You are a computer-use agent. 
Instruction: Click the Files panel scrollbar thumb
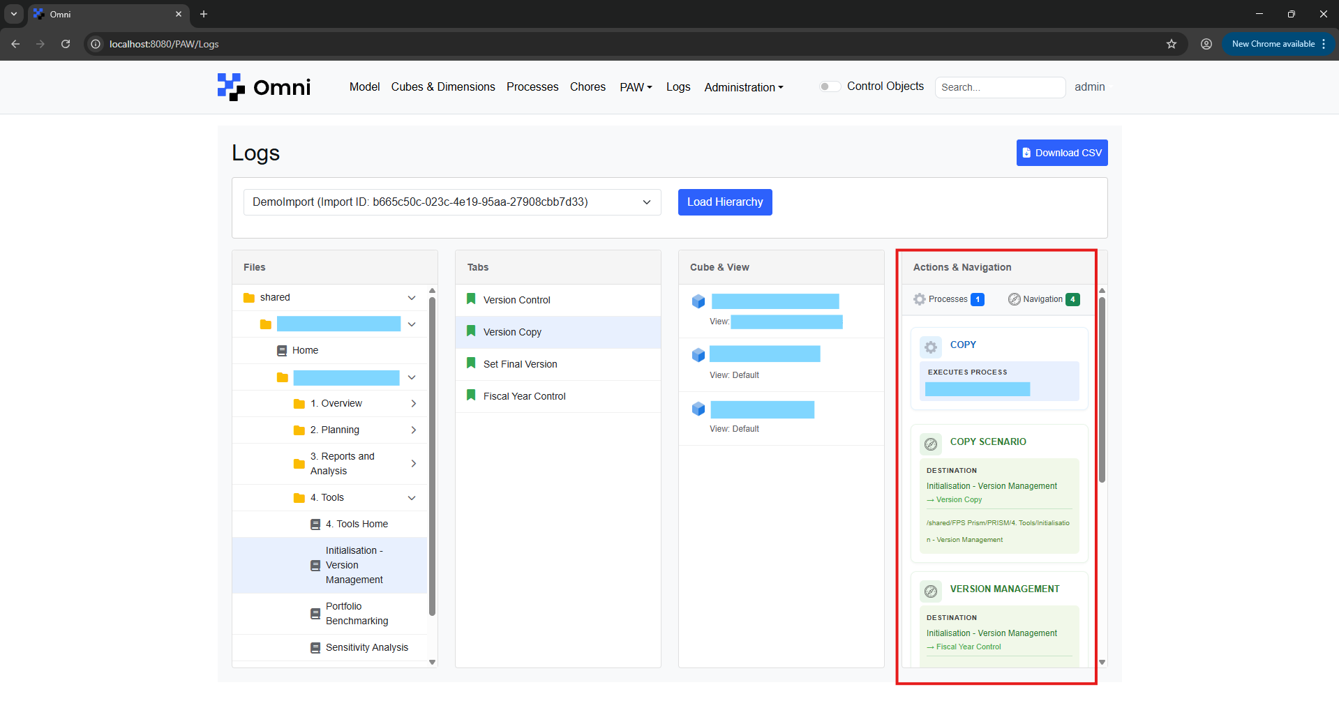pyautogui.click(x=433, y=456)
